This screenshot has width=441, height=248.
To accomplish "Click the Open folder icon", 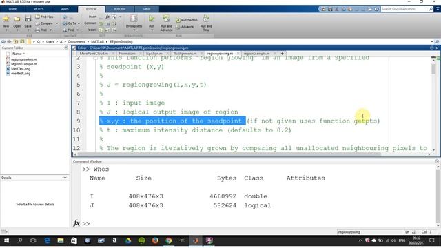I will (x=17, y=19).
